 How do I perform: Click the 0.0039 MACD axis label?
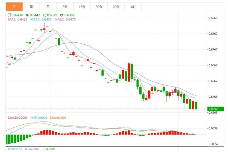(213, 128)
